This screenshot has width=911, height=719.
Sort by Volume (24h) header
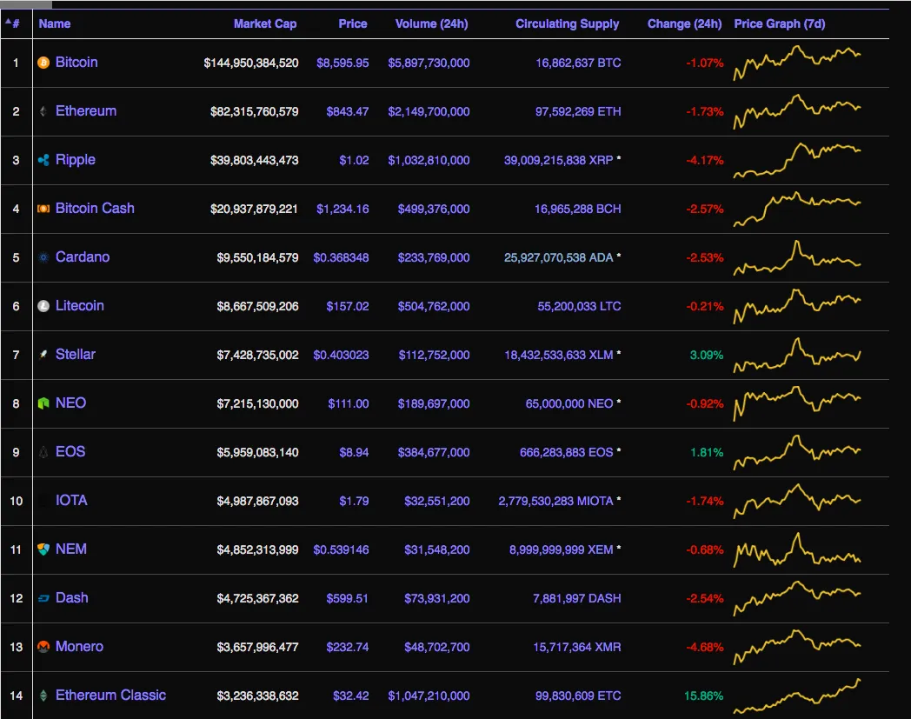[x=432, y=23]
